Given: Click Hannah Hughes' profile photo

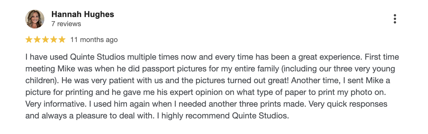Looking at the screenshot, I should pyautogui.click(x=35, y=19).
